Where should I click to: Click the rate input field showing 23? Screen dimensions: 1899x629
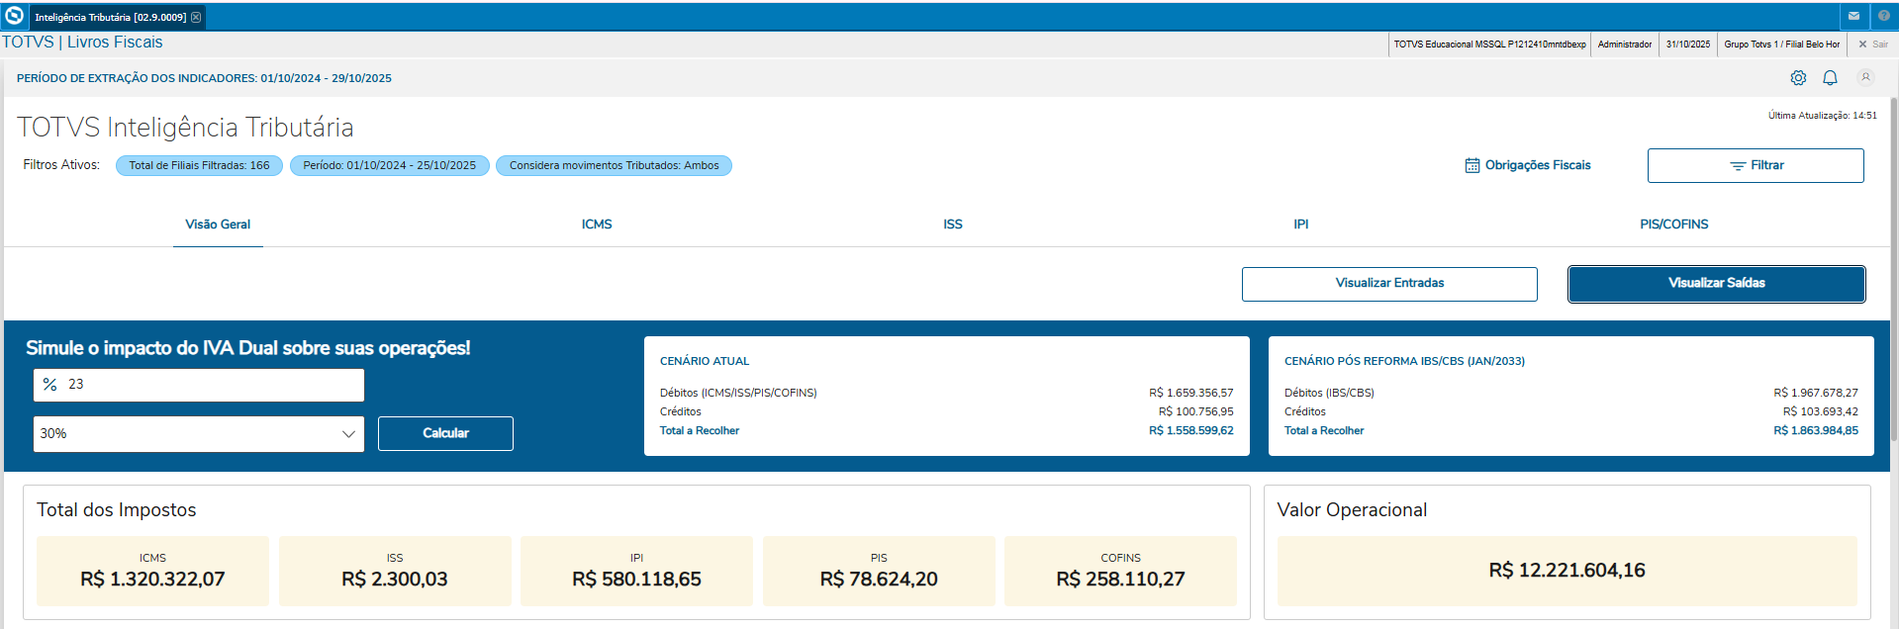tap(199, 385)
